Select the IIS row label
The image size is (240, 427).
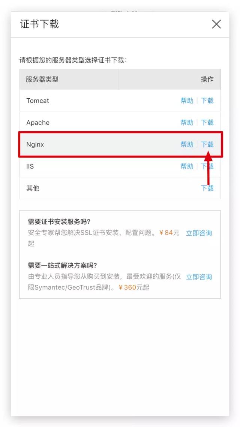coord(30,166)
